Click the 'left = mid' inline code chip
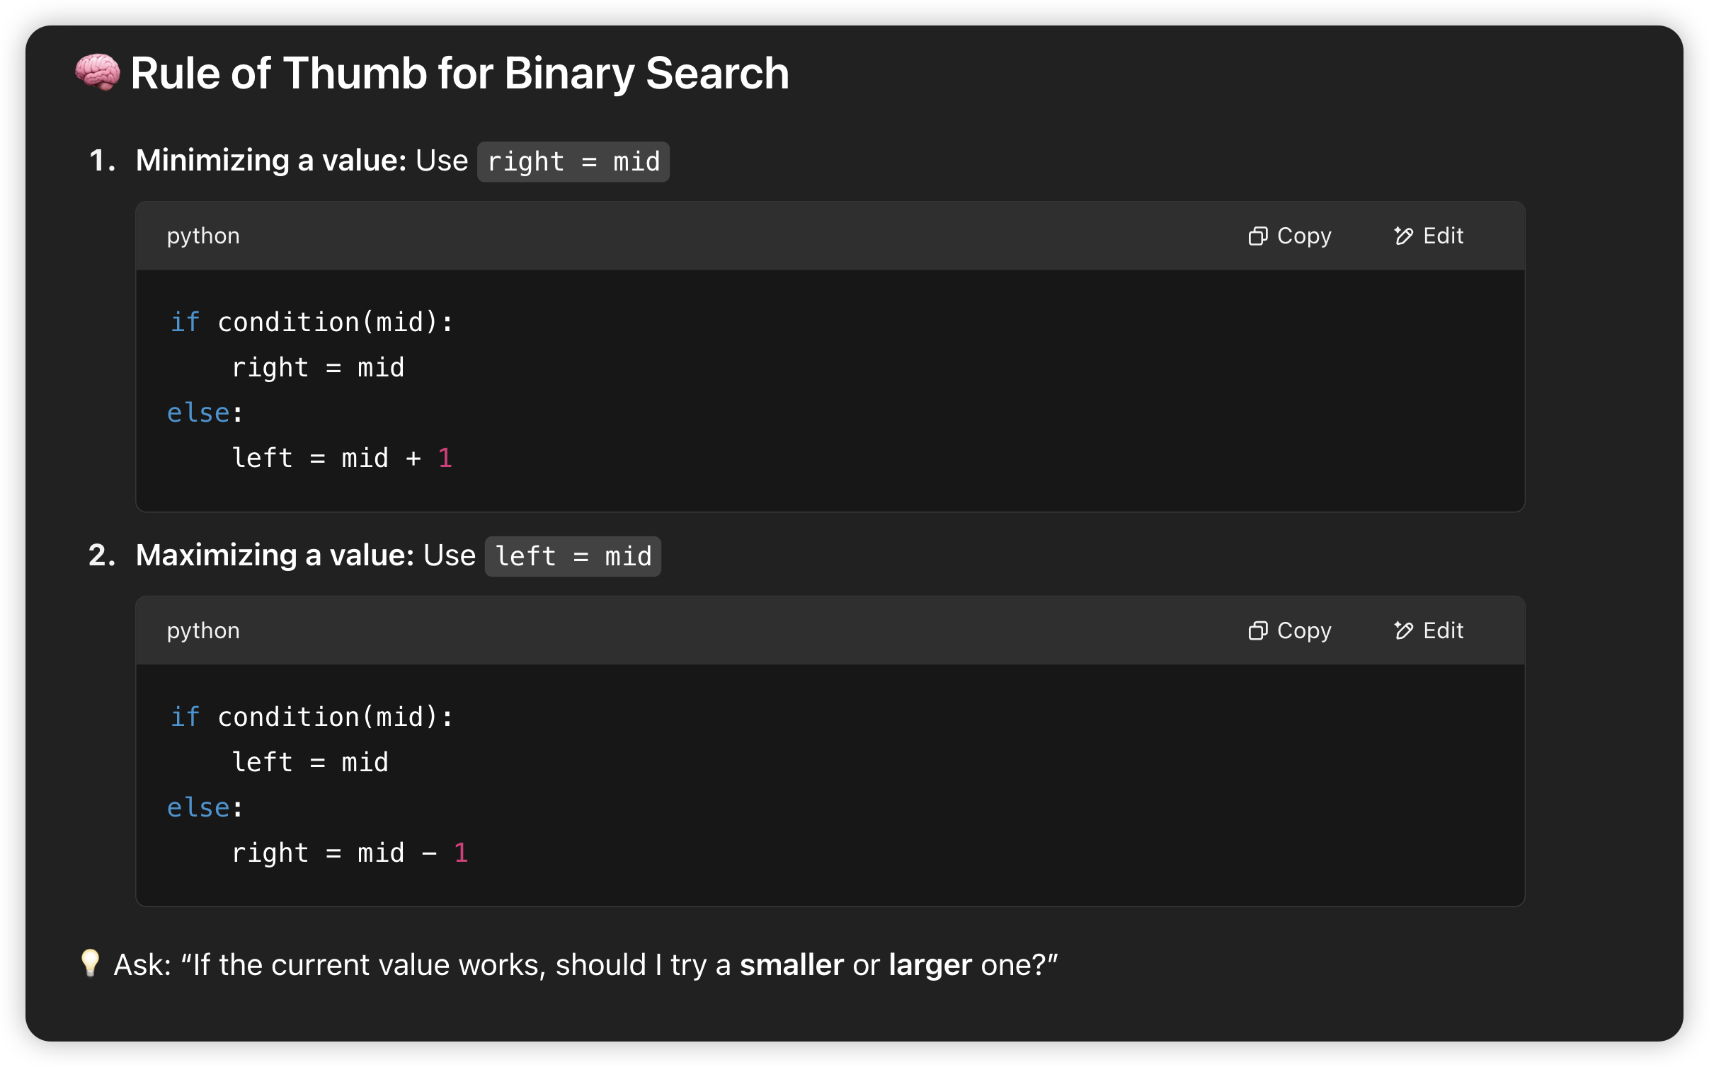Screen dimensions: 1709x1067 (x=573, y=556)
